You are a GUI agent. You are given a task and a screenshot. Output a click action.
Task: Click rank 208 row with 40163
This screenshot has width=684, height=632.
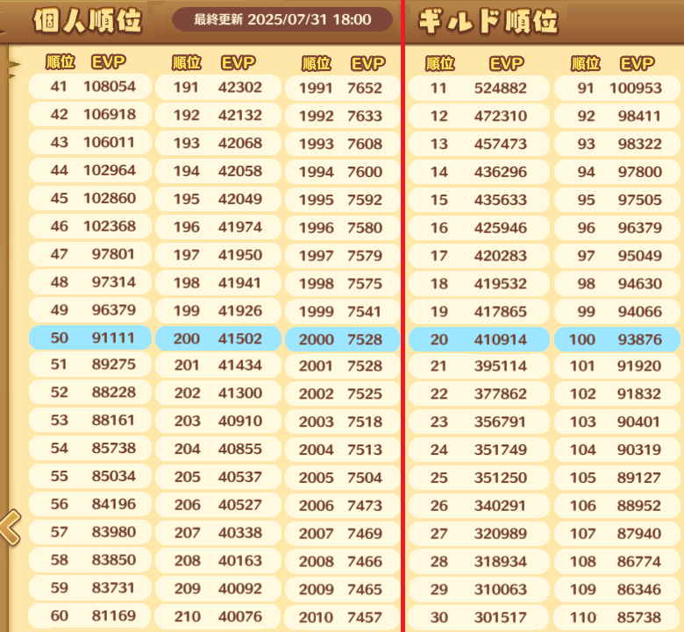click(x=218, y=560)
